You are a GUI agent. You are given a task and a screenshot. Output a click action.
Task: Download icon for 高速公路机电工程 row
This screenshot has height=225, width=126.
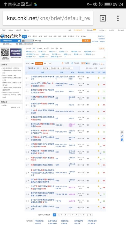(99, 118)
